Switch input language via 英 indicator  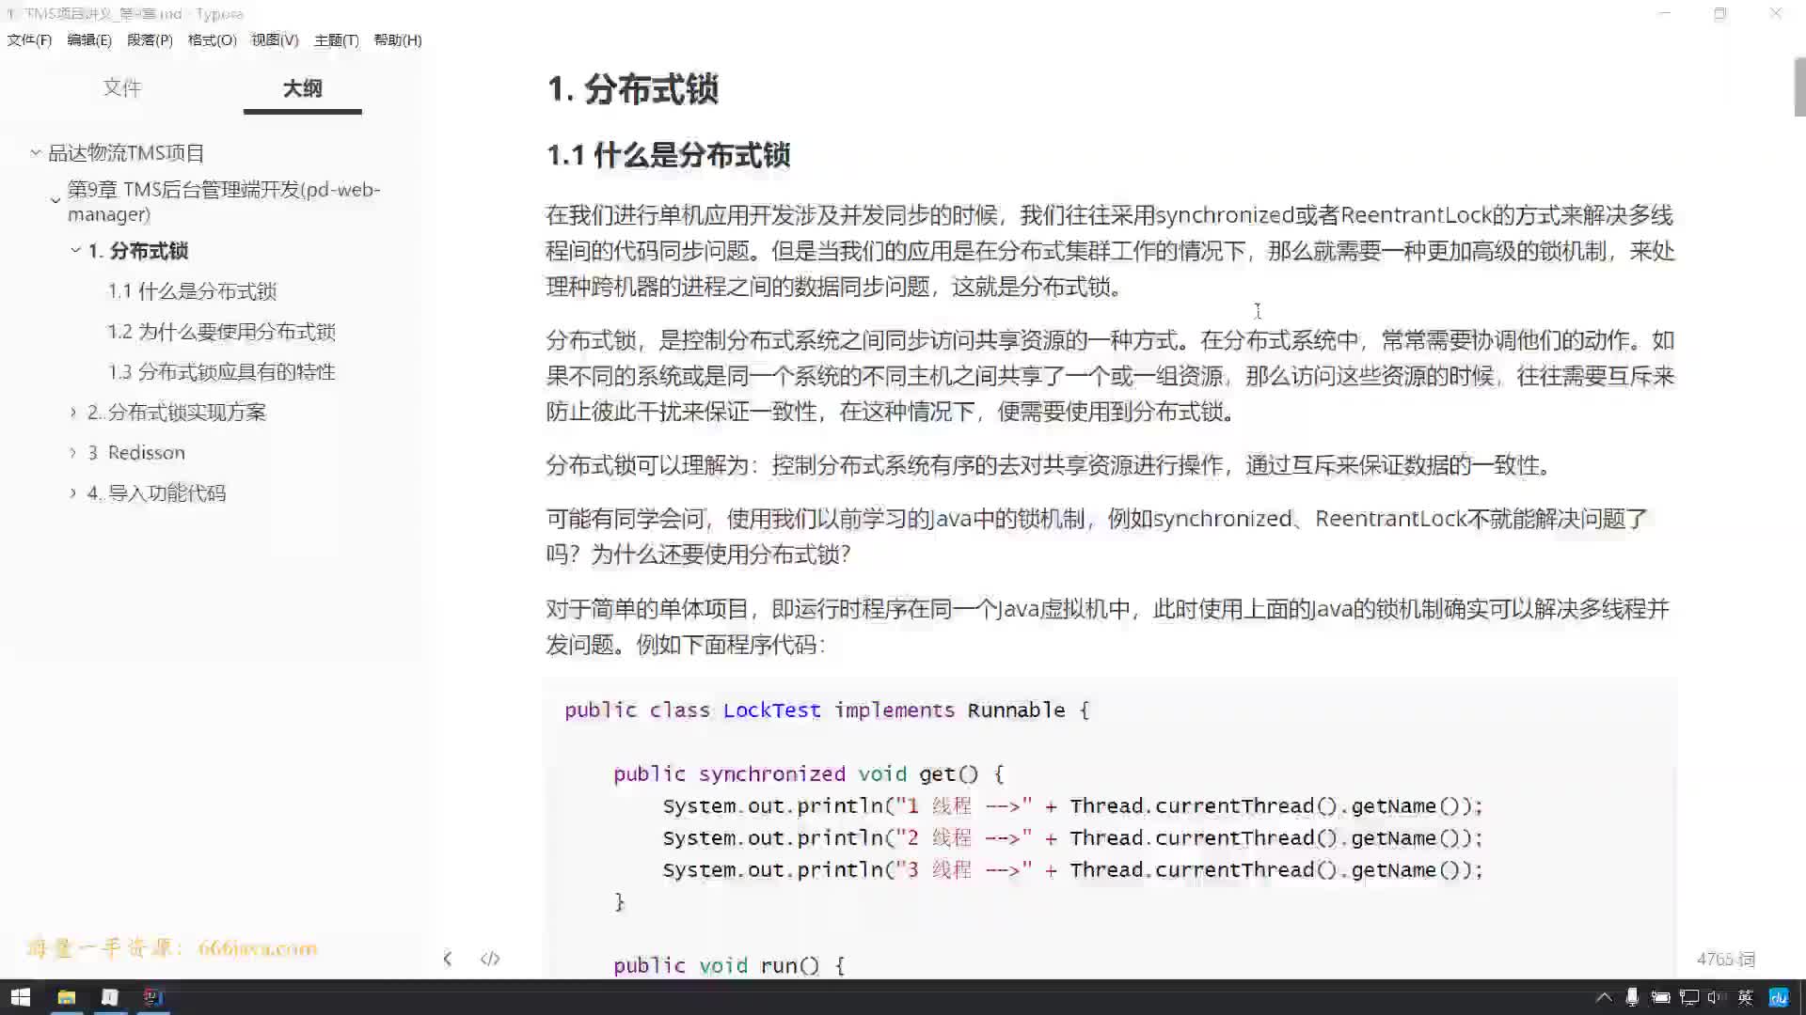click(1746, 997)
